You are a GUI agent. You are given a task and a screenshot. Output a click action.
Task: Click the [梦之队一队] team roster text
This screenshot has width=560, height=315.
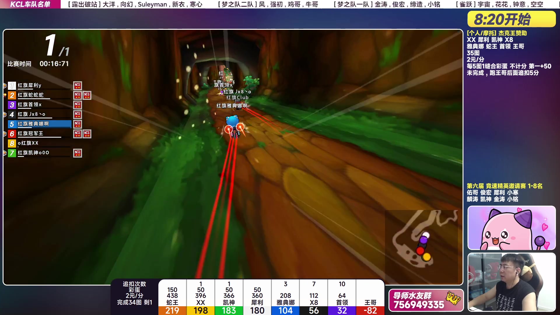tap(387, 4)
